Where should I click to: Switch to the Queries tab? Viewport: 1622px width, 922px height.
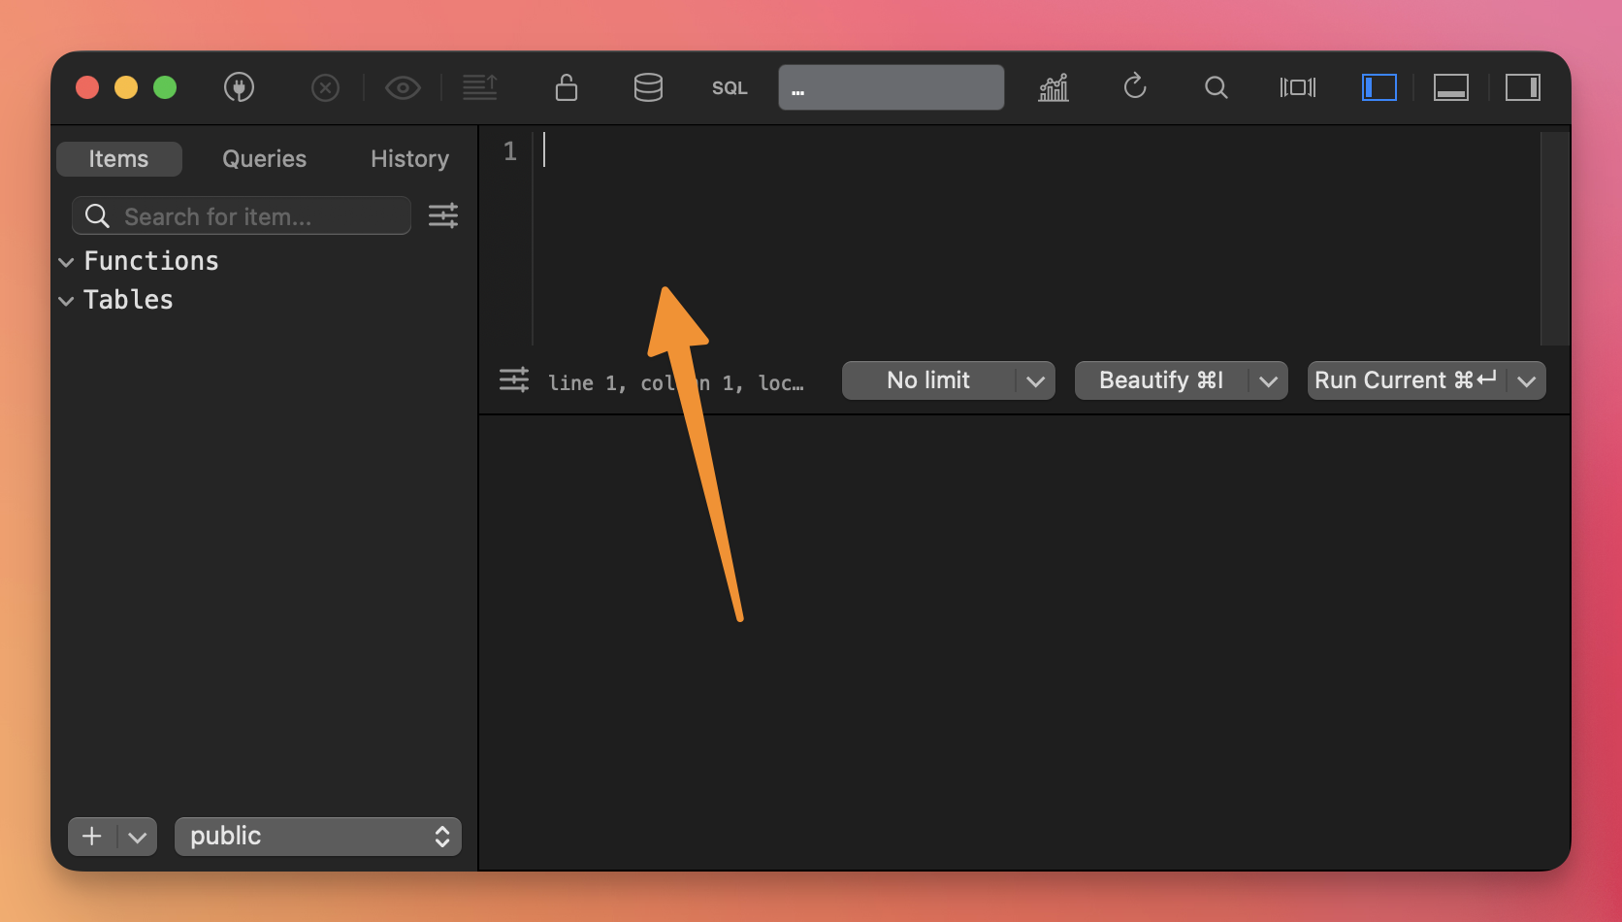pos(264,159)
